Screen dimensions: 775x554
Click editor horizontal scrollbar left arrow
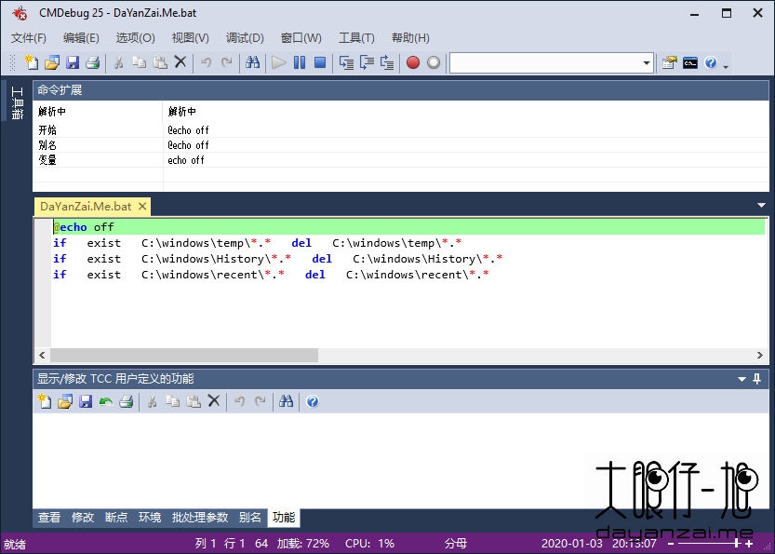[x=42, y=355]
